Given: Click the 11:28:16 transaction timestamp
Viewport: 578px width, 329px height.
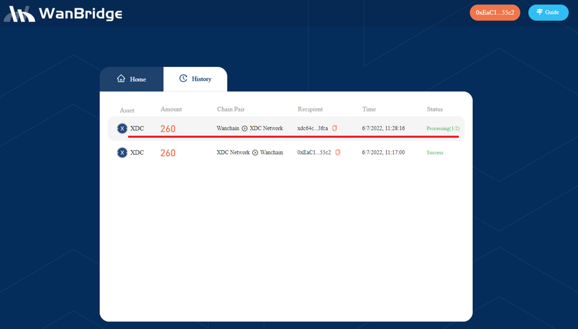Looking at the screenshot, I should [384, 128].
